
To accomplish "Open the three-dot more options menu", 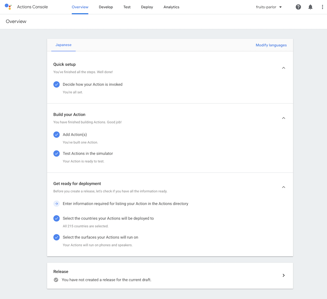I will click(x=322, y=7).
